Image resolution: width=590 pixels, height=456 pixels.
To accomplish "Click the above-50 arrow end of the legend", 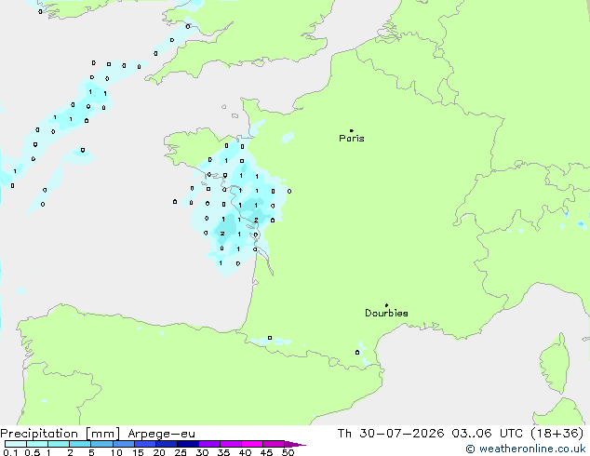I will point(295,444).
